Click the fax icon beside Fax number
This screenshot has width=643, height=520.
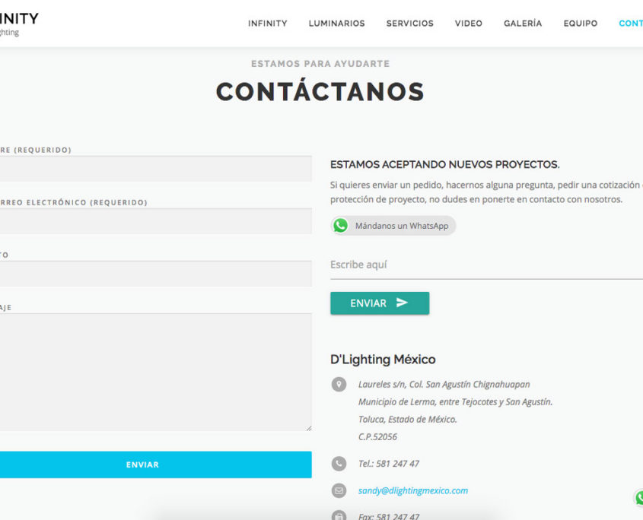(339, 516)
